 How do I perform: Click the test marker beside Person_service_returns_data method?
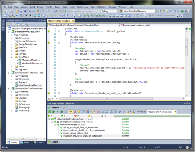pos(49,42)
